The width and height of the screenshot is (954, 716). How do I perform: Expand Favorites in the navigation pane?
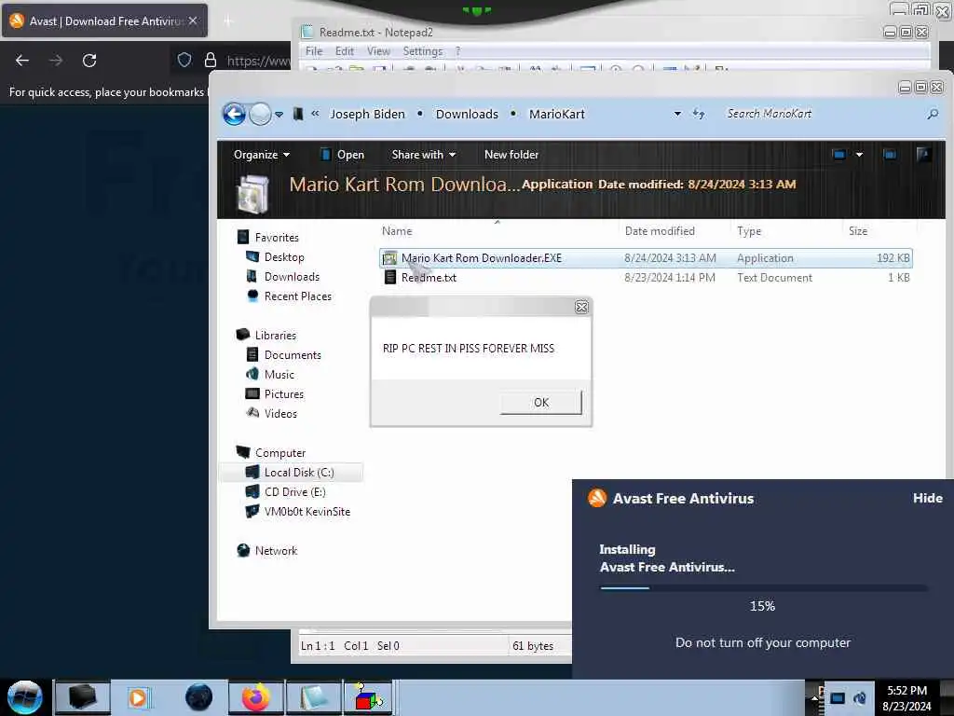pyautogui.click(x=276, y=238)
